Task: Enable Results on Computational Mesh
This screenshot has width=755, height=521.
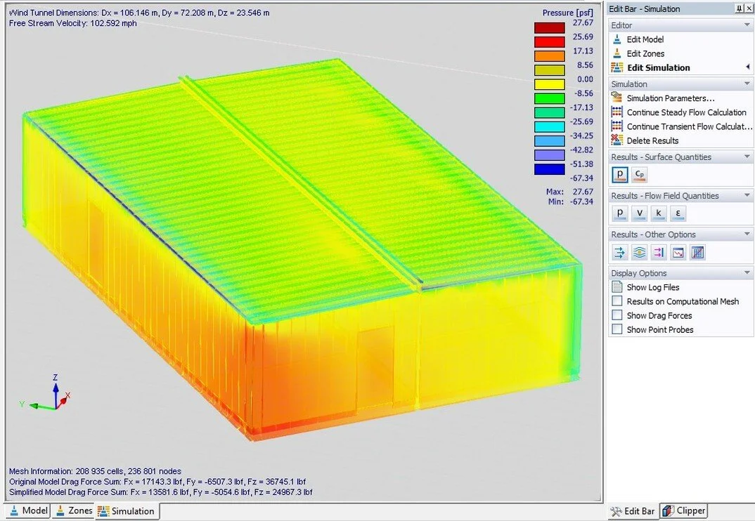Action: [617, 301]
